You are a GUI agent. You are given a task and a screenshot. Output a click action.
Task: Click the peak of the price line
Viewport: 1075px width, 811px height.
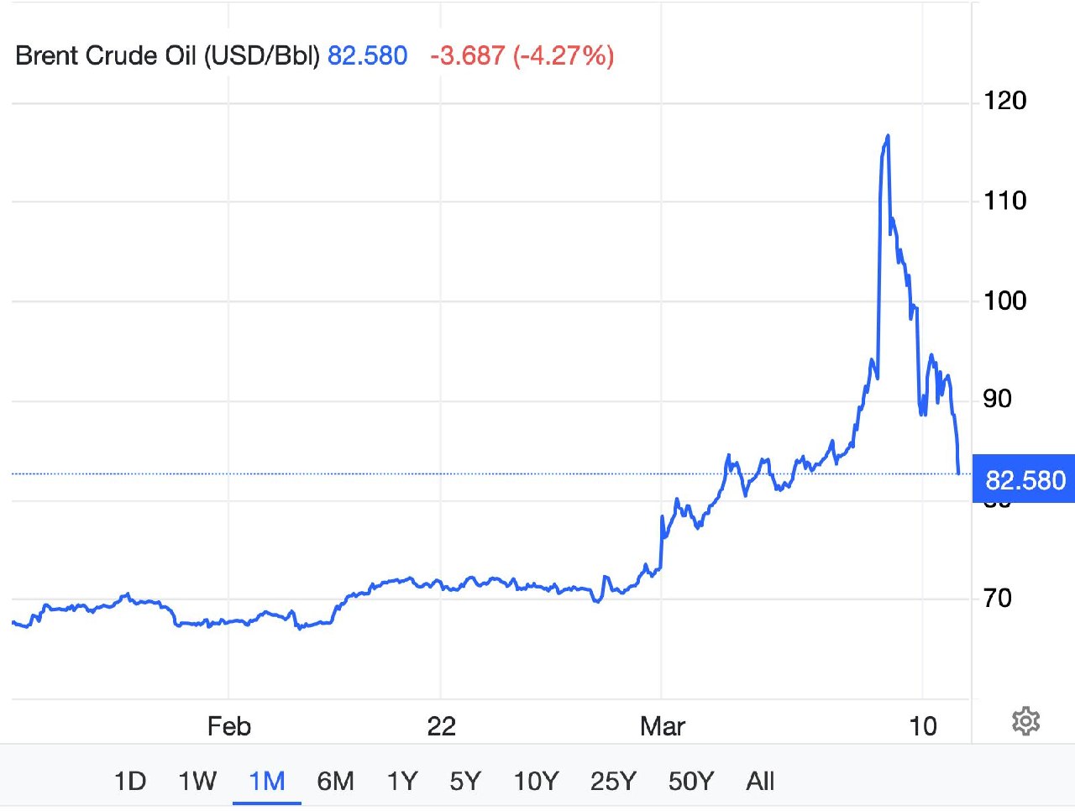888,136
